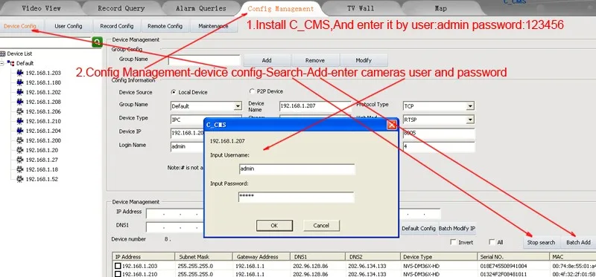The width and height of the screenshot is (596, 277).
Task: Click camera icon for 192.168.1.27 in tree
Action: point(20,160)
